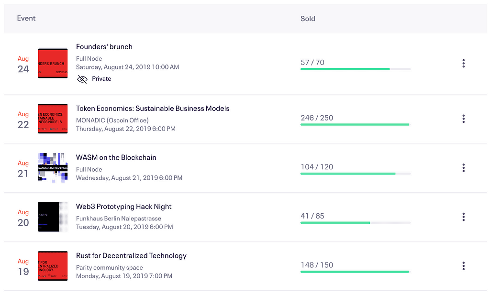Open Rust for Decentralized Technology event

131,256
